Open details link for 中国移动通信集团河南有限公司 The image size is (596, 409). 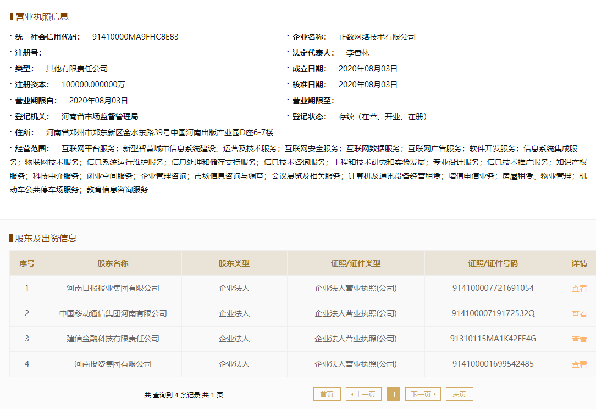579,313
